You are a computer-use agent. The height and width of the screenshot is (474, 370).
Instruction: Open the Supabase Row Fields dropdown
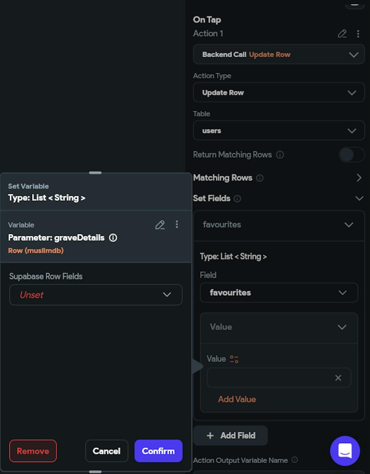[95, 295]
